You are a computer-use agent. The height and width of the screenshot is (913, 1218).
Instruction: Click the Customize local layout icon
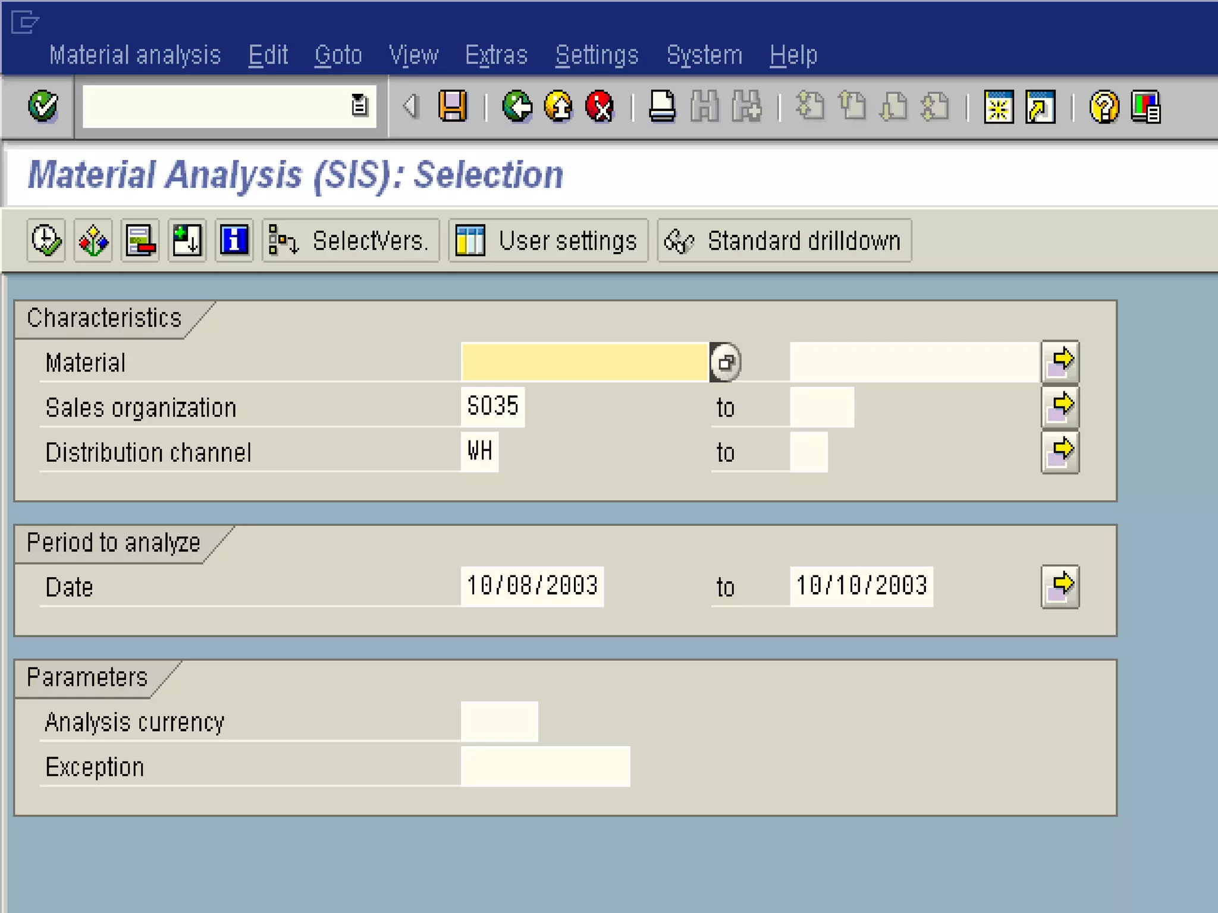(x=1146, y=107)
